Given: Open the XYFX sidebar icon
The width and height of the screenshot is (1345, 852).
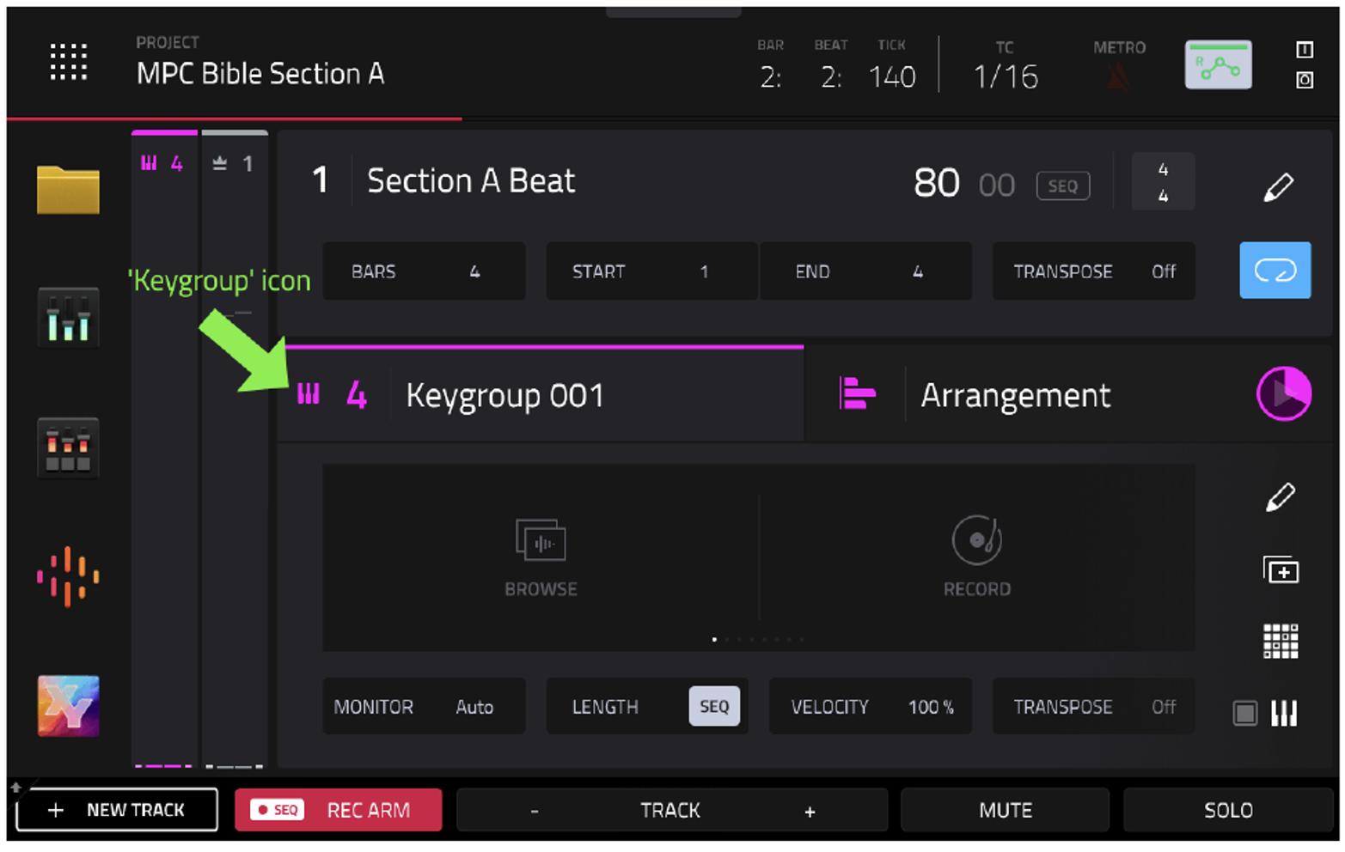Looking at the screenshot, I should coord(68,706).
